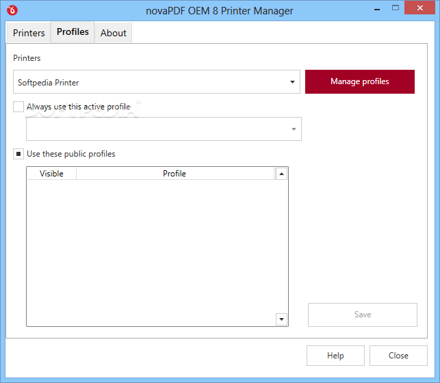Click the Close button at bottom

398,356
